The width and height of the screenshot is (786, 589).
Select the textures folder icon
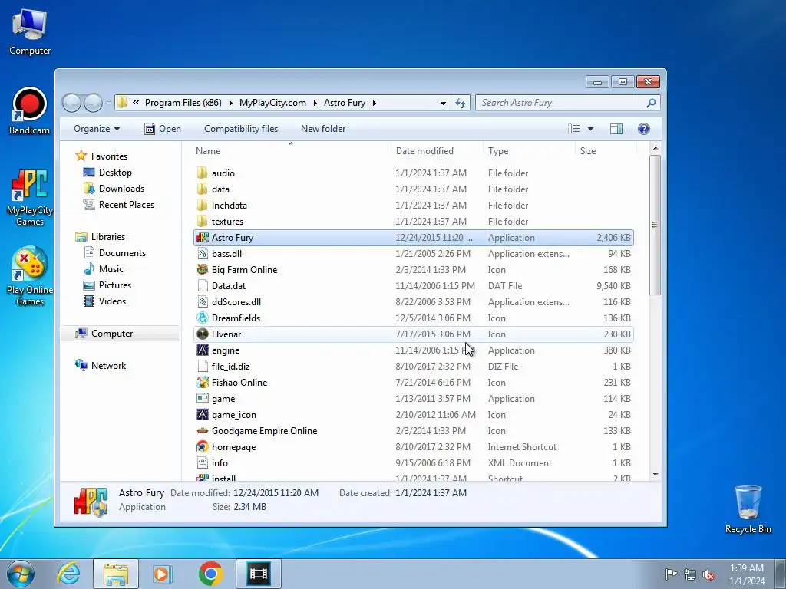(203, 222)
